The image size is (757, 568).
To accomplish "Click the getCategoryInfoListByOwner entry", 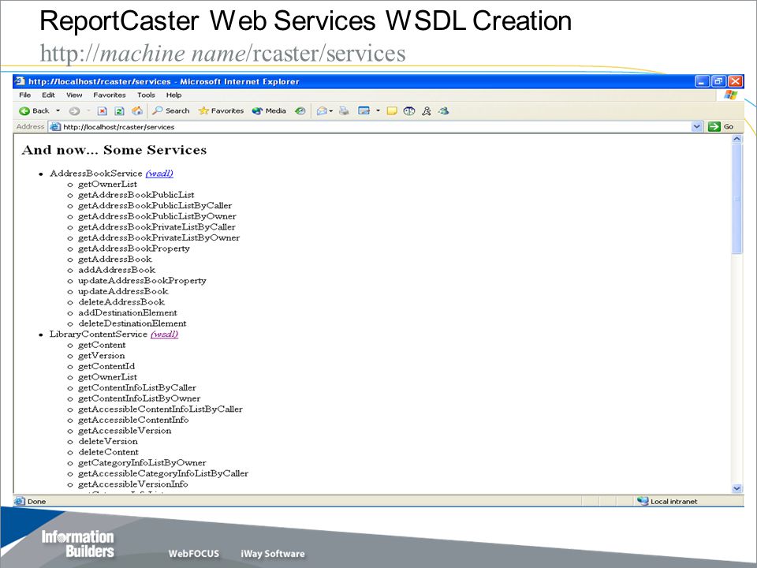I will tap(142, 463).
